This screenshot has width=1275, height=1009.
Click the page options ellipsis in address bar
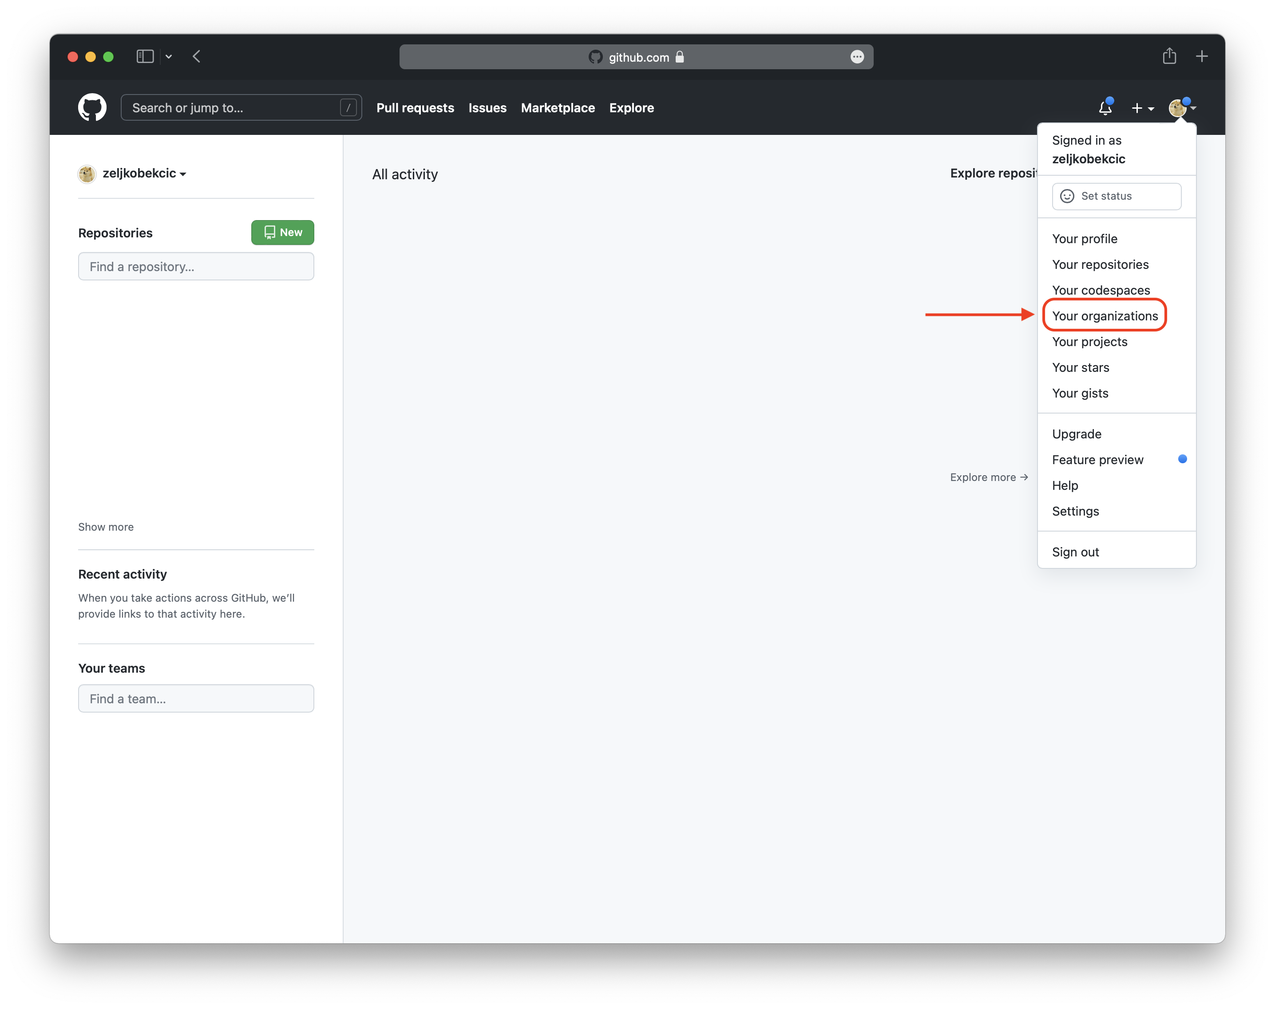(856, 57)
